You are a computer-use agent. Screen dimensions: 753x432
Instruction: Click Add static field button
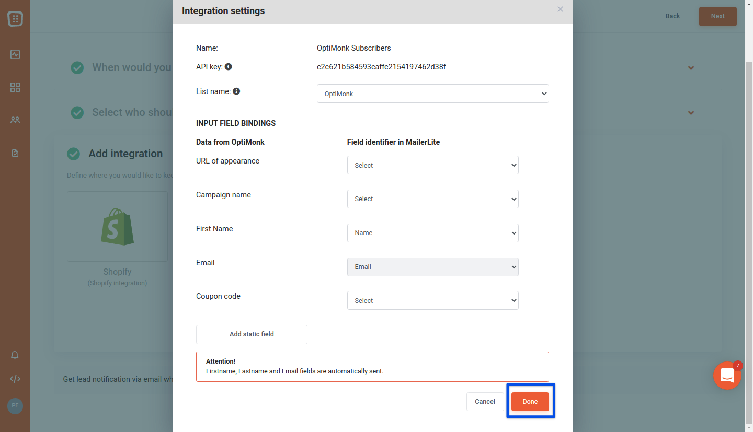click(252, 334)
